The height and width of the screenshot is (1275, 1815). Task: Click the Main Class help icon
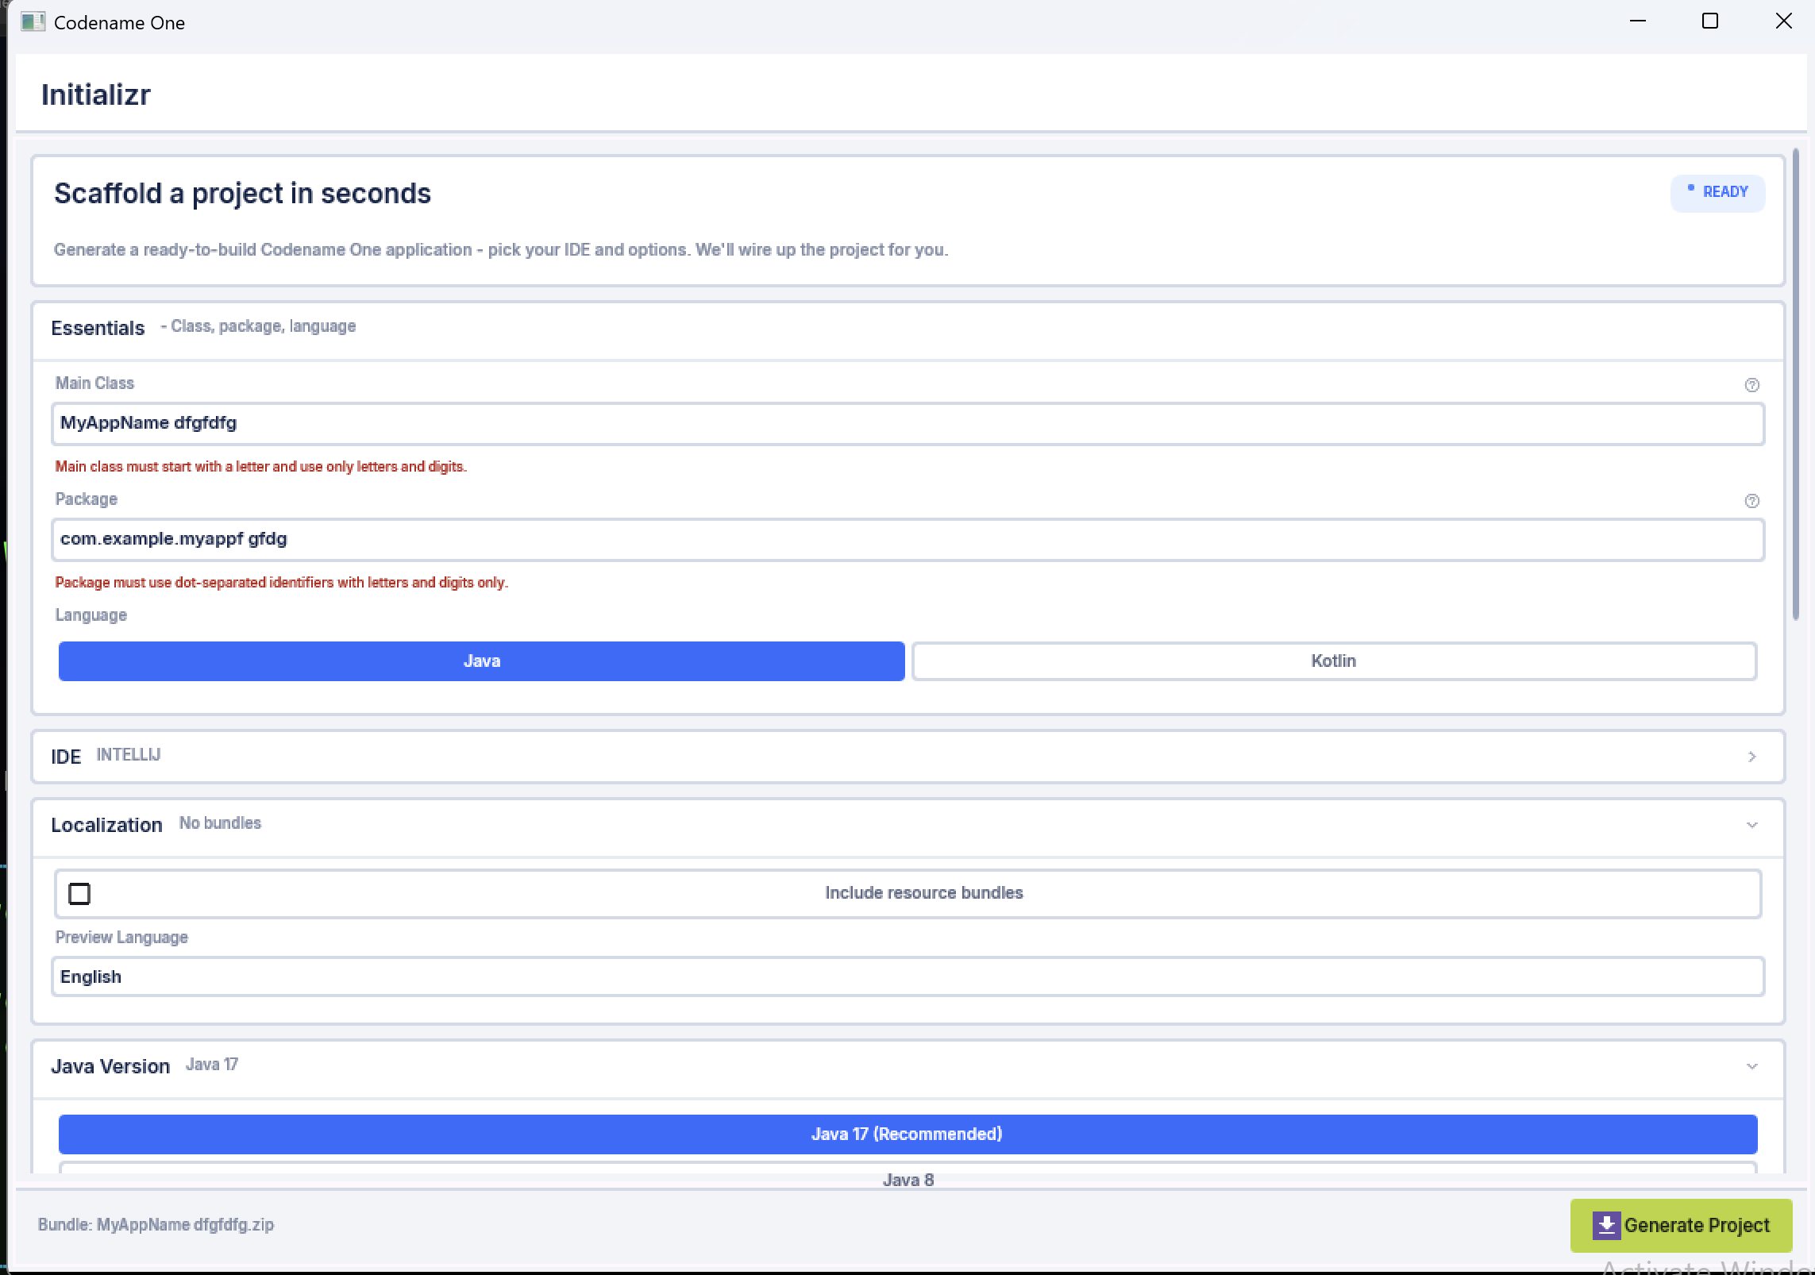click(1751, 385)
